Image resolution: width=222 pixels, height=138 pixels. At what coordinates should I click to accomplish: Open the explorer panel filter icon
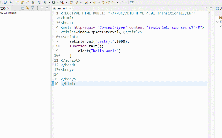point(32,8)
